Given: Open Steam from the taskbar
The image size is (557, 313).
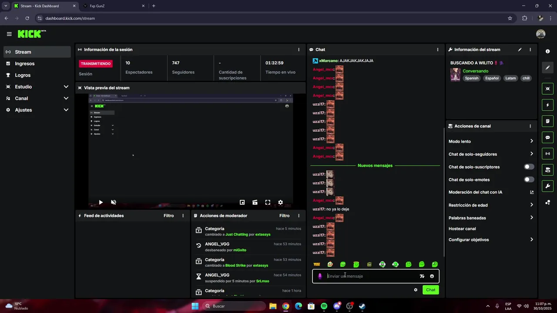Looking at the screenshot, I should (362, 306).
